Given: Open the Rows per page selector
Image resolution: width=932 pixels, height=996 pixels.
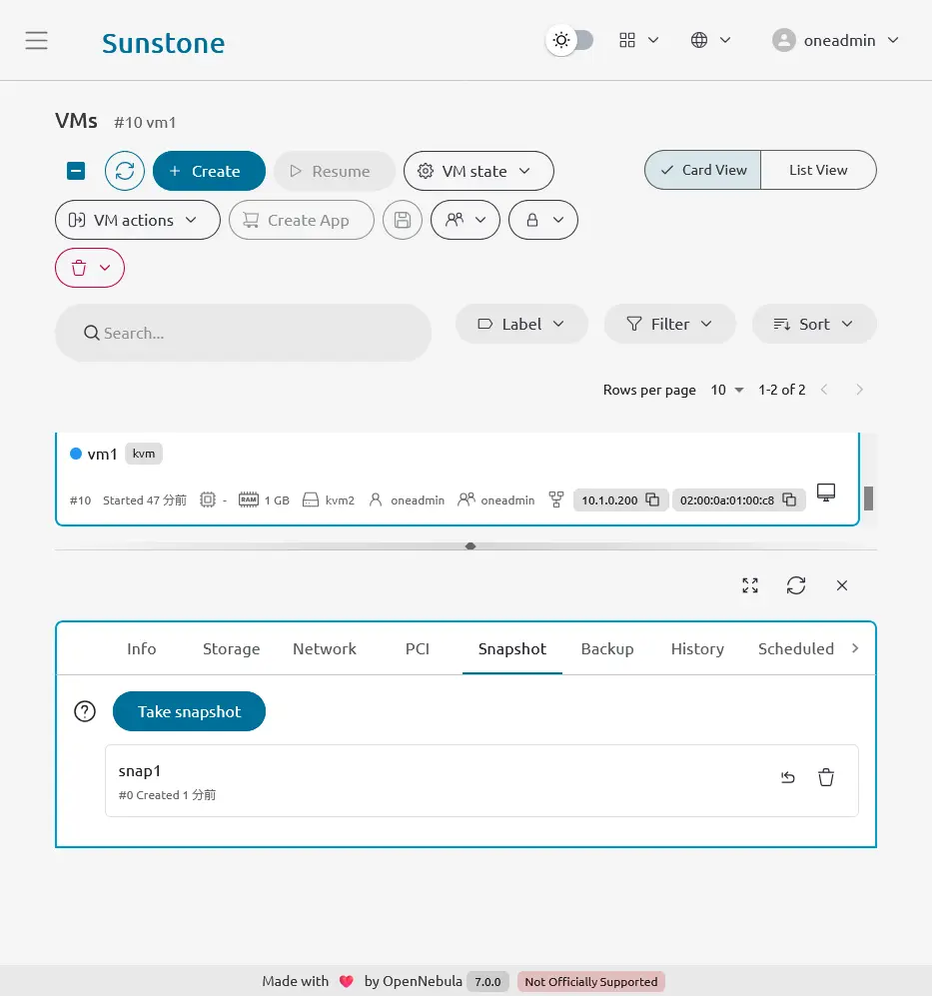Looking at the screenshot, I should point(727,390).
